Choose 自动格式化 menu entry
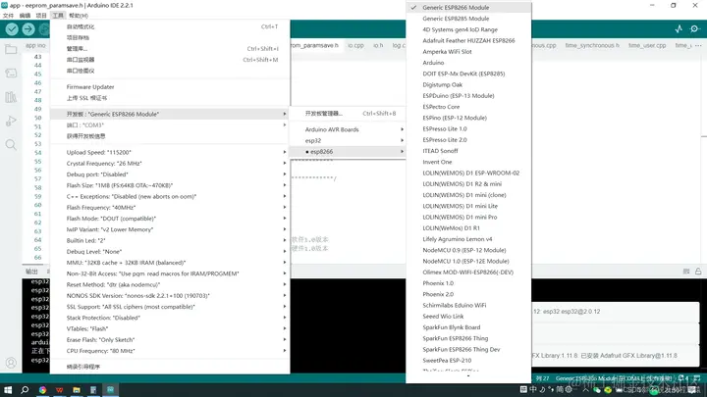 coord(170,26)
